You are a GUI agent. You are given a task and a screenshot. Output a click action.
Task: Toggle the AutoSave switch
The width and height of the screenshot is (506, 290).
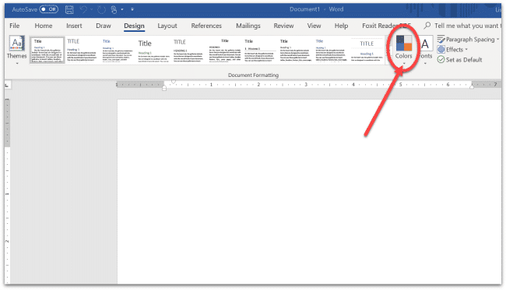pyautogui.click(x=49, y=9)
